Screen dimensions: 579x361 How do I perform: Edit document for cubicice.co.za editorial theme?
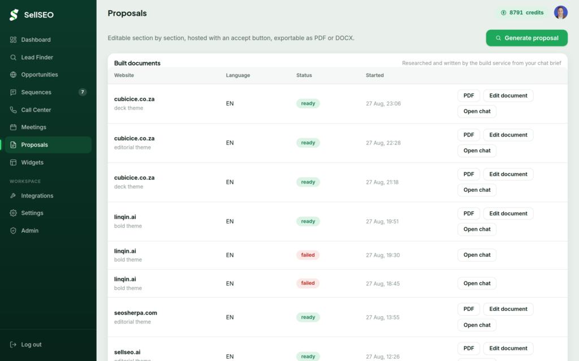pos(508,135)
